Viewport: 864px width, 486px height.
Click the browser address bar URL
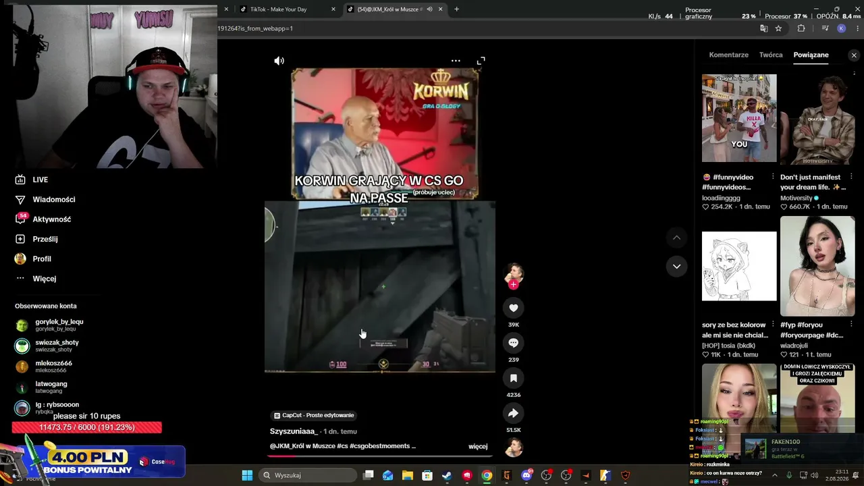tap(255, 28)
